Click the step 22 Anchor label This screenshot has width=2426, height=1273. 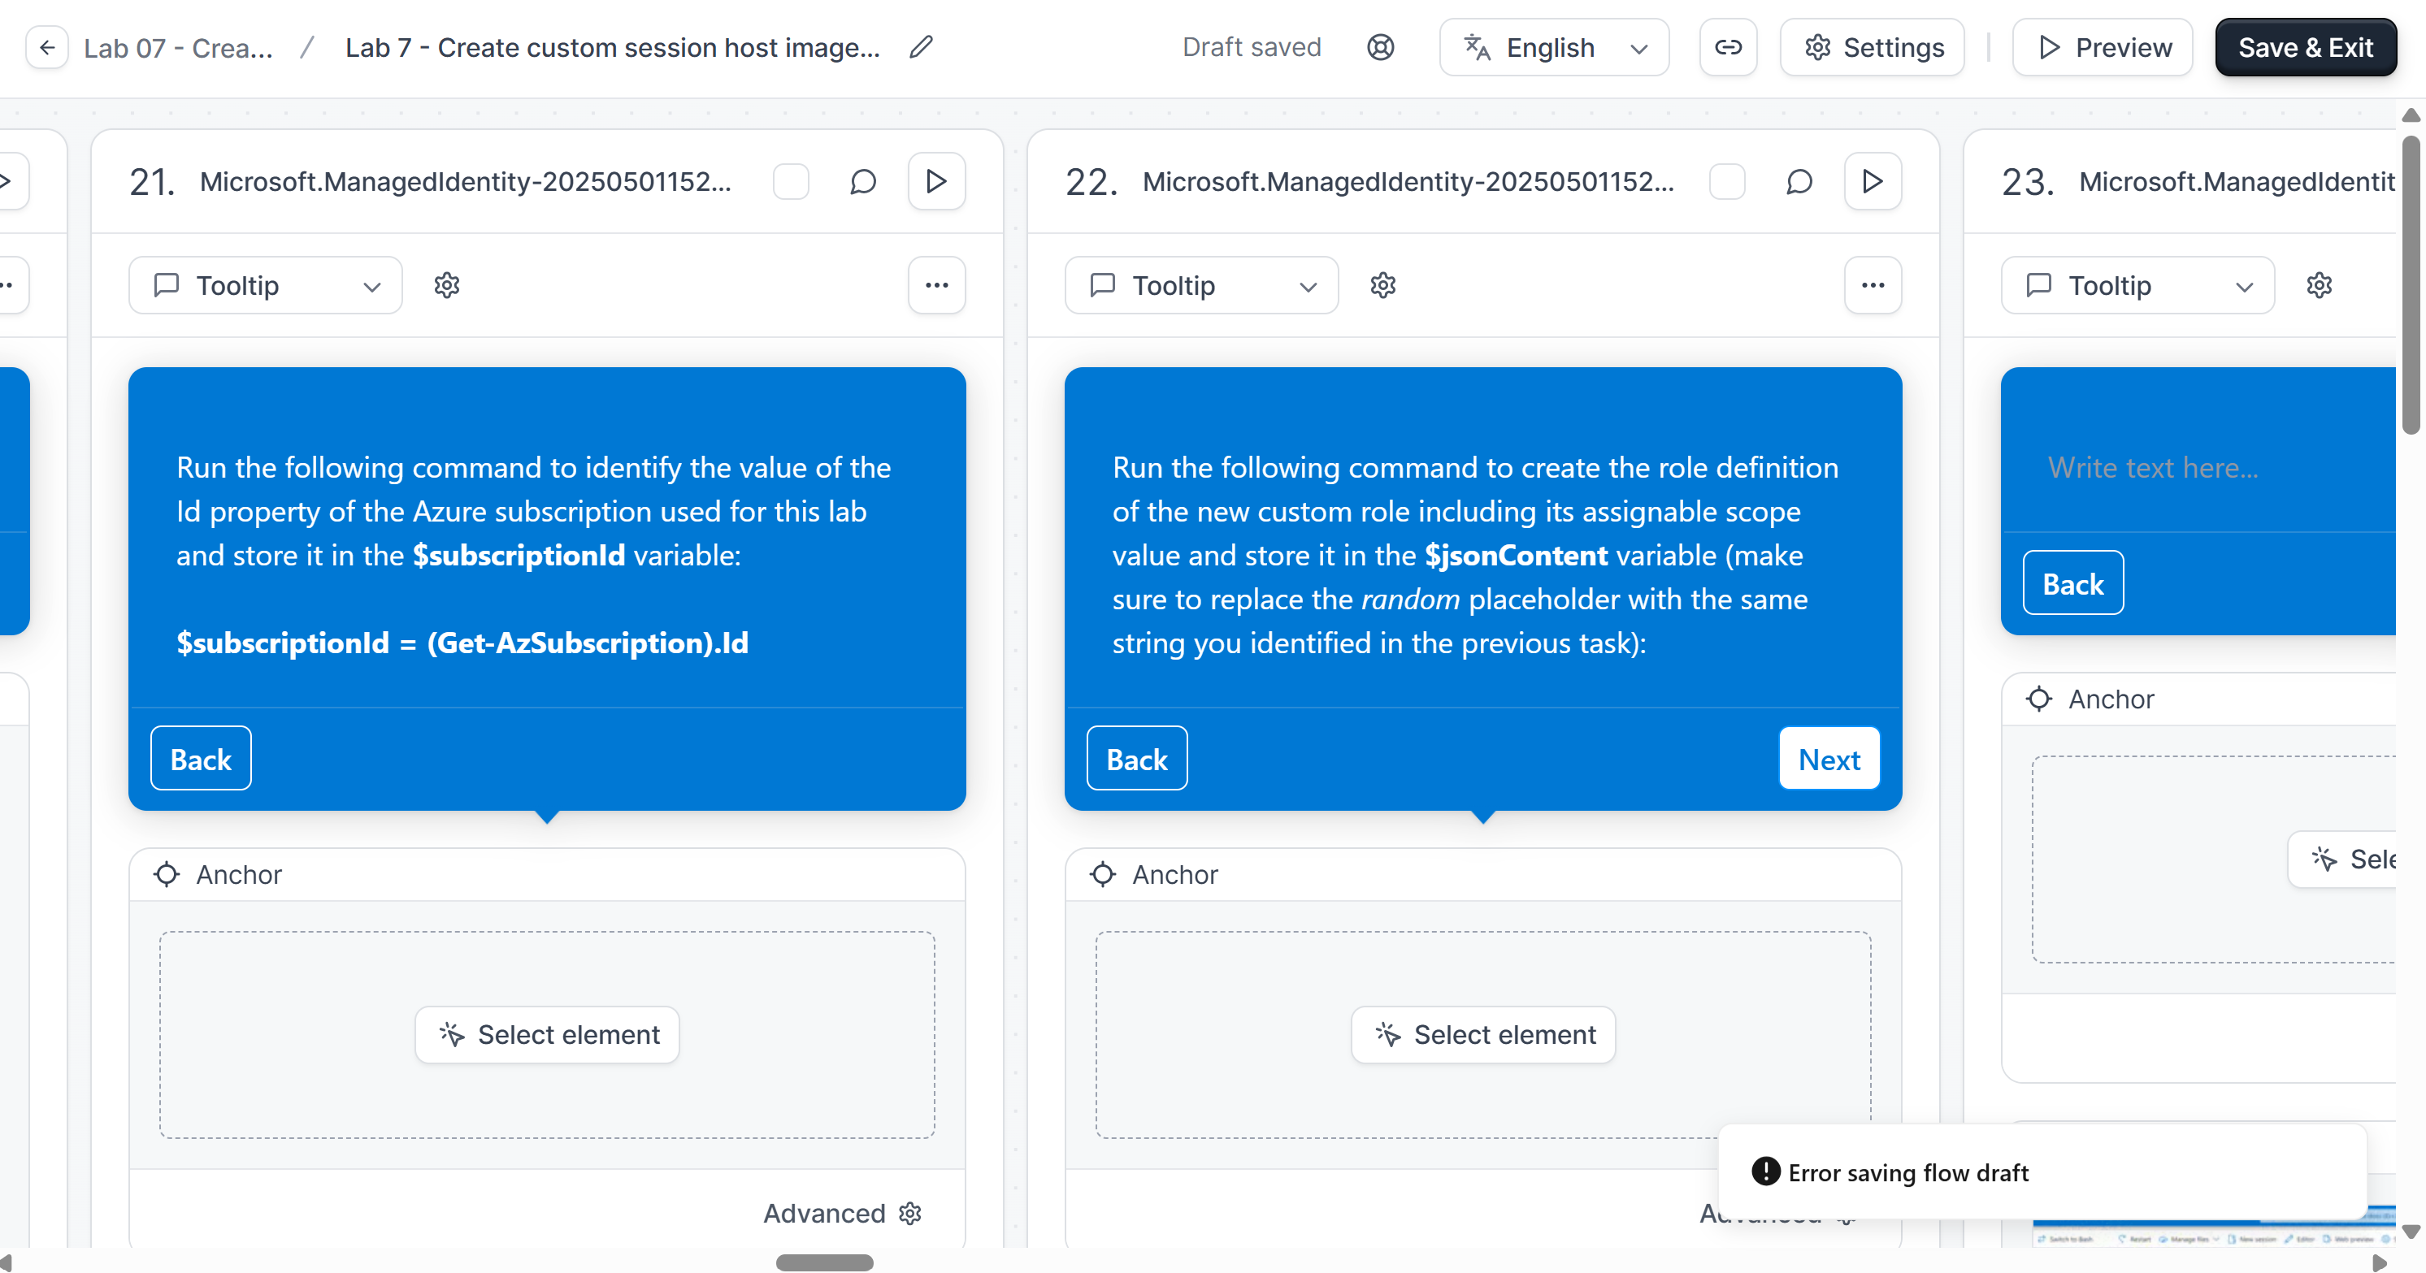click(1174, 875)
